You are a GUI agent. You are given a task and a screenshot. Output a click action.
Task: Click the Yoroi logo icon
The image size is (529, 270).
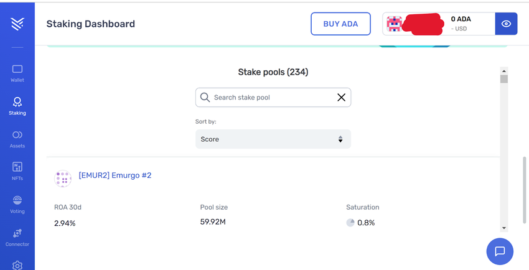click(x=17, y=24)
